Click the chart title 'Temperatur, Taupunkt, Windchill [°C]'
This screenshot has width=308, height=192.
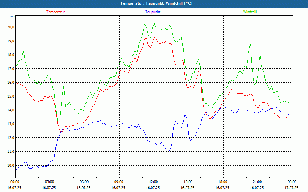tap(156, 3)
